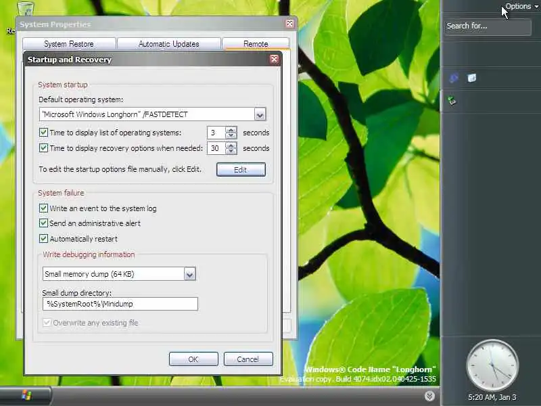Uncheck Write an event to the system log
The image size is (541, 406).
[x=43, y=208]
